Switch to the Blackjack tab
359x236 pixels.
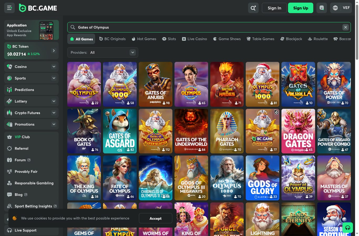[x=291, y=39]
